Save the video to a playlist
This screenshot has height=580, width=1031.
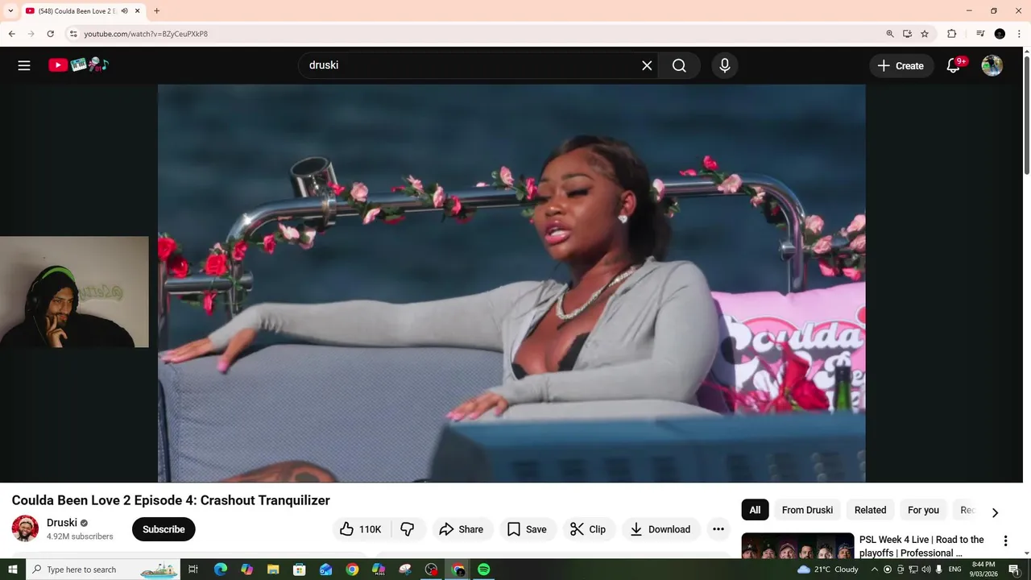[x=528, y=529]
